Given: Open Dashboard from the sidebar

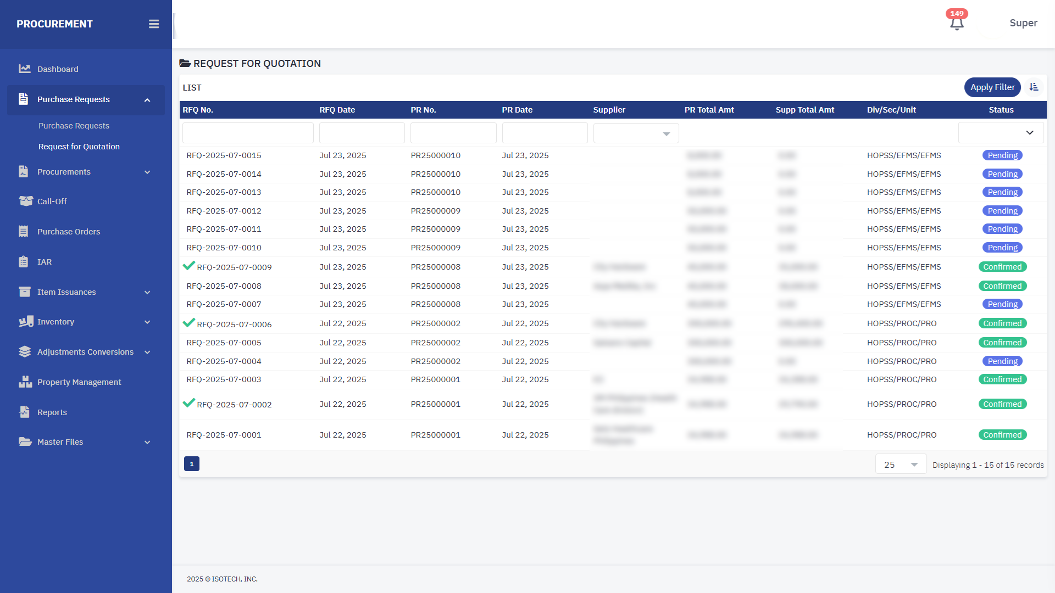Looking at the screenshot, I should [x=58, y=69].
